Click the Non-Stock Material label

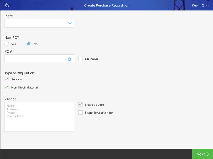pos(24,88)
